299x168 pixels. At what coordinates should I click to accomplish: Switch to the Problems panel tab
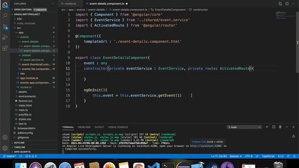[84, 127]
